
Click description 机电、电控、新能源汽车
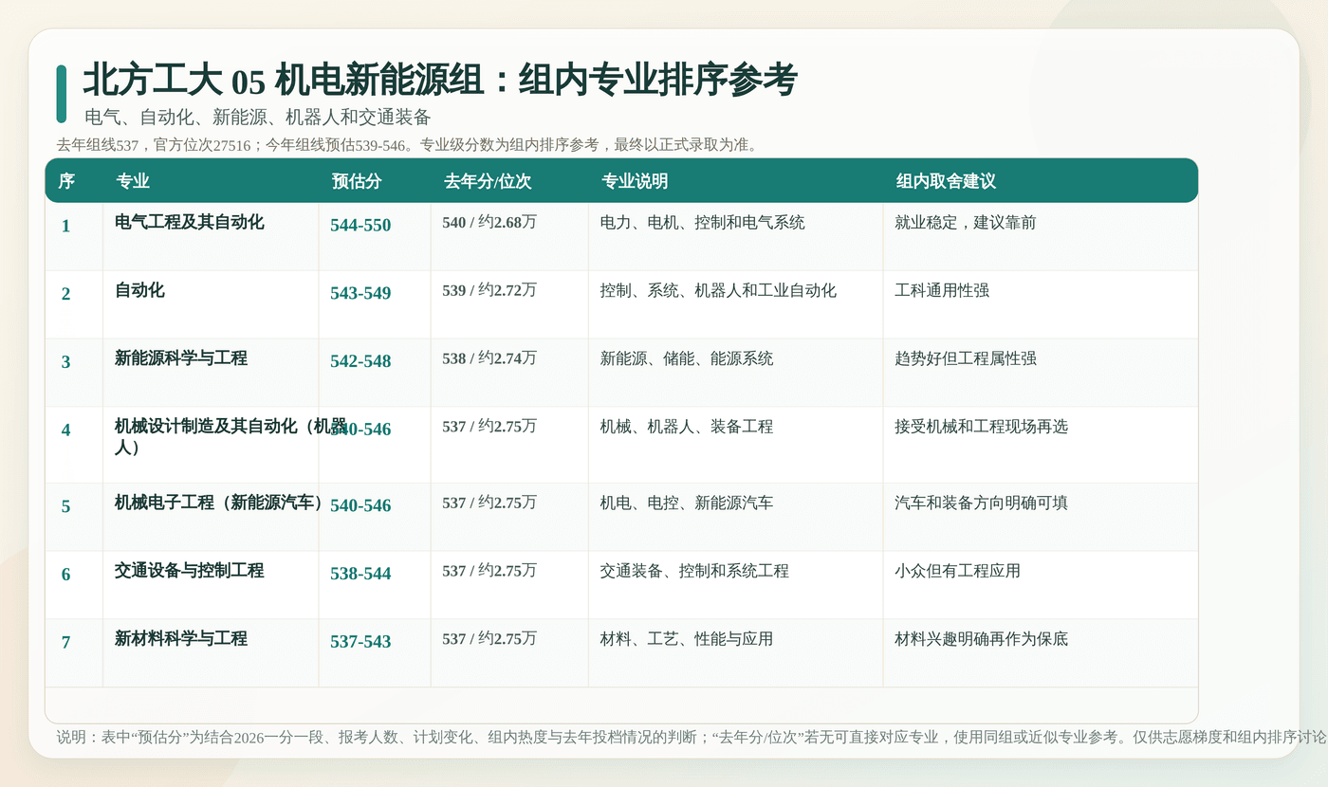coord(687,503)
